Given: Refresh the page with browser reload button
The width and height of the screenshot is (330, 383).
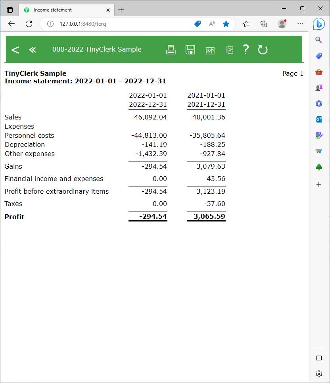Looking at the screenshot, I should [29, 24].
